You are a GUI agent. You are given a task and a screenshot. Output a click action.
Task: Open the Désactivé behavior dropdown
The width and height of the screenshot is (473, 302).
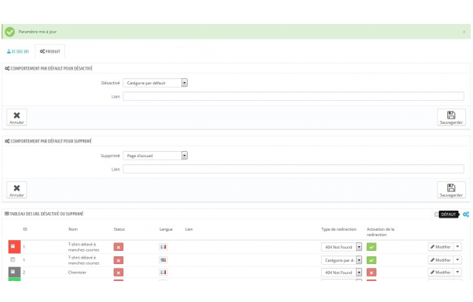point(155,83)
